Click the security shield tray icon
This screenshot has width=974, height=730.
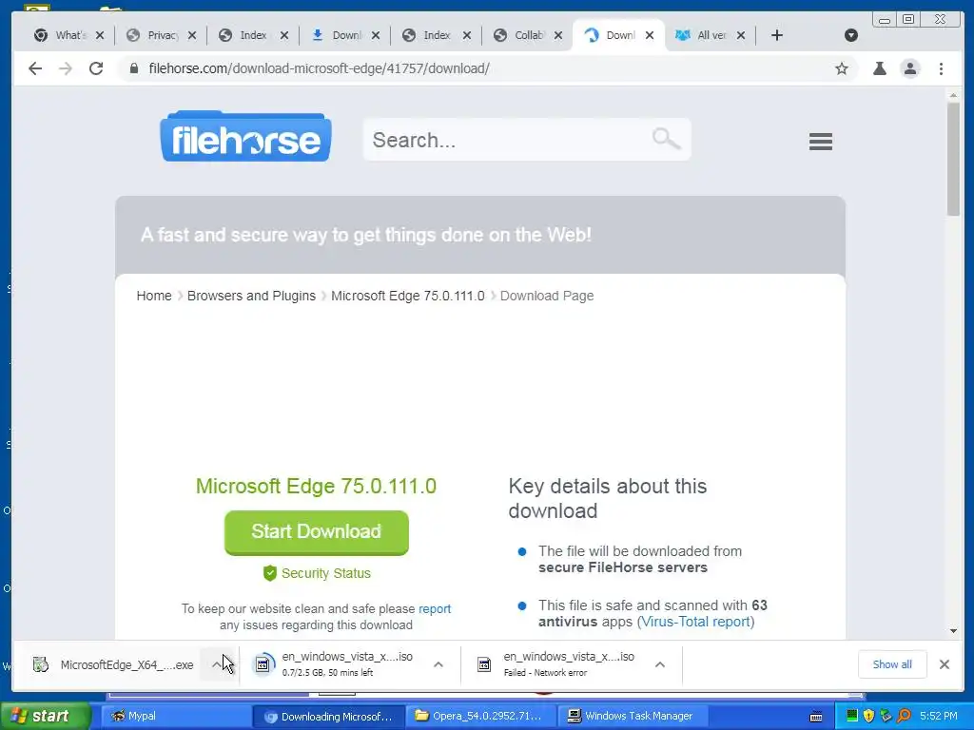click(x=869, y=716)
